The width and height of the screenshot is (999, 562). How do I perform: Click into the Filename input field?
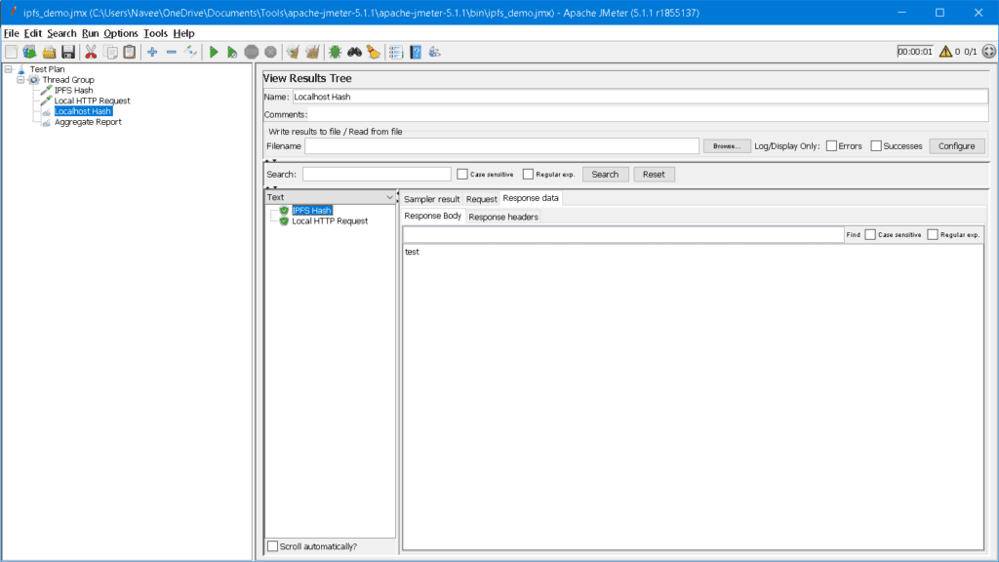(501, 146)
